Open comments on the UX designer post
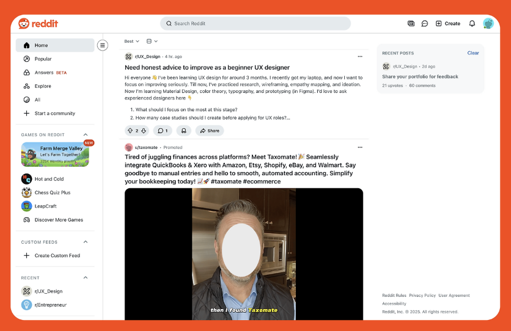This screenshot has width=511, height=331. [x=163, y=131]
